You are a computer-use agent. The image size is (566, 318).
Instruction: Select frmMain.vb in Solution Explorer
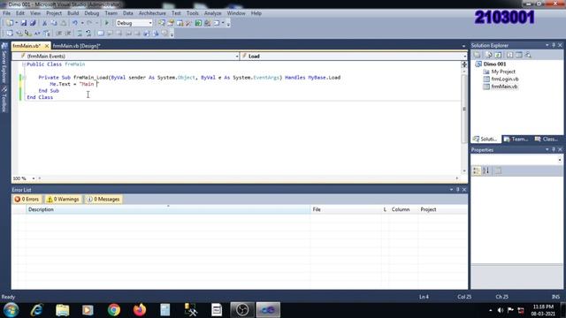point(504,87)
